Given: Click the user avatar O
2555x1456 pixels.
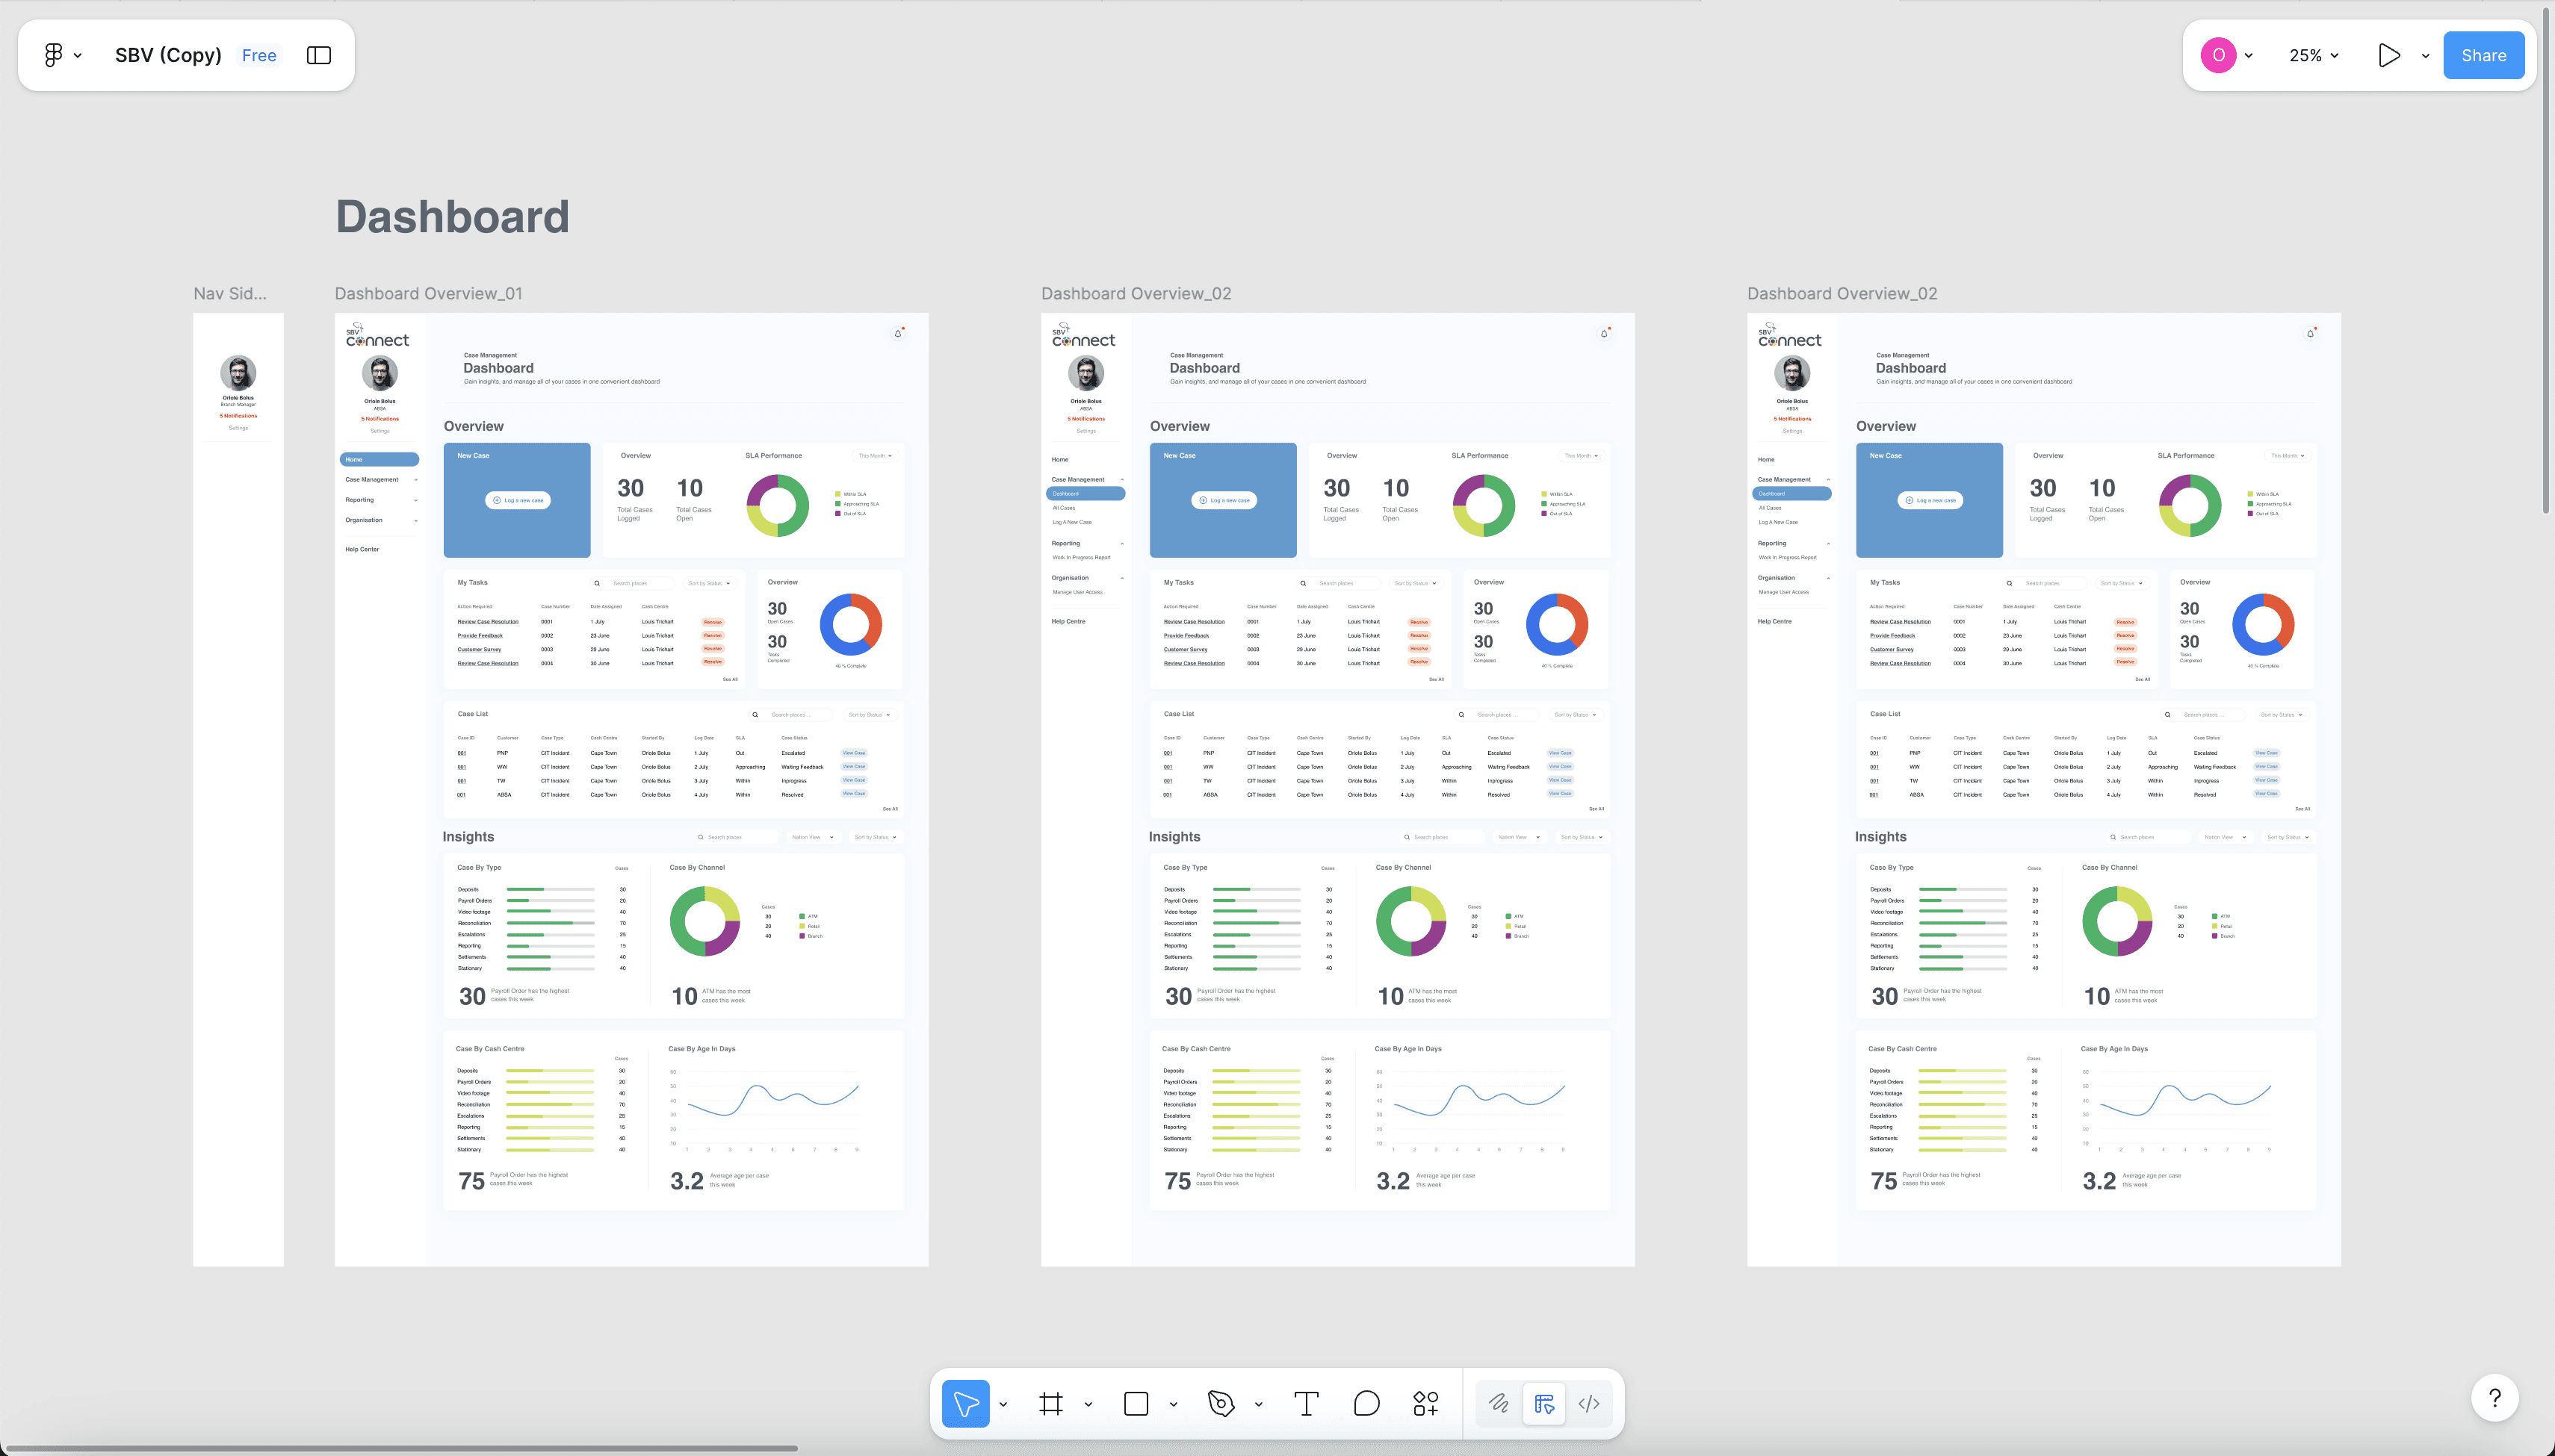Looking at the screenshot, I should [x=2218, y=55].
